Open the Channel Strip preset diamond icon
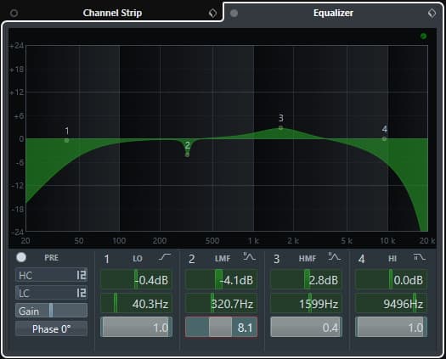Image resolution: width=446 pixels, height=359 pixels. click(x=212, y=13)
